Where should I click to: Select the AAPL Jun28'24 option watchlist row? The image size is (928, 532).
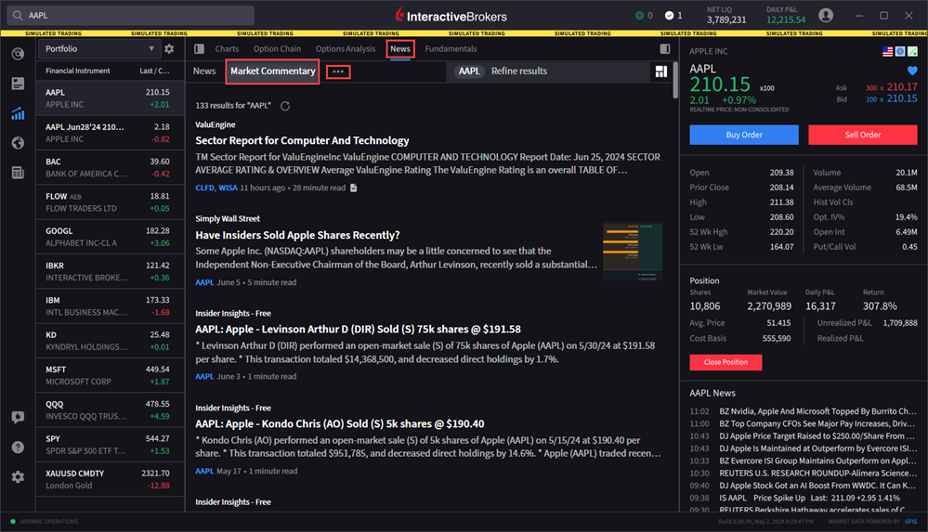[x=111, y=133]
